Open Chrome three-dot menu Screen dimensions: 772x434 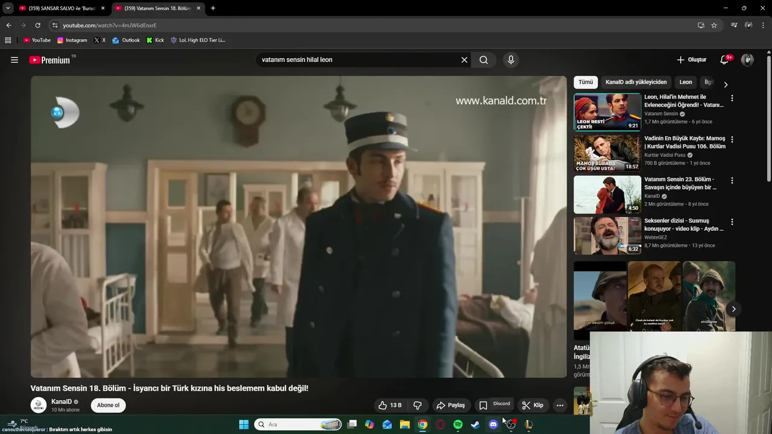point(764,25)
